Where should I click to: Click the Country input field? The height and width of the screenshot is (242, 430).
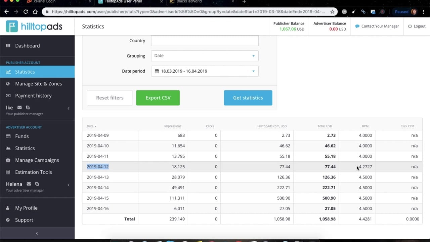[205, 41]
